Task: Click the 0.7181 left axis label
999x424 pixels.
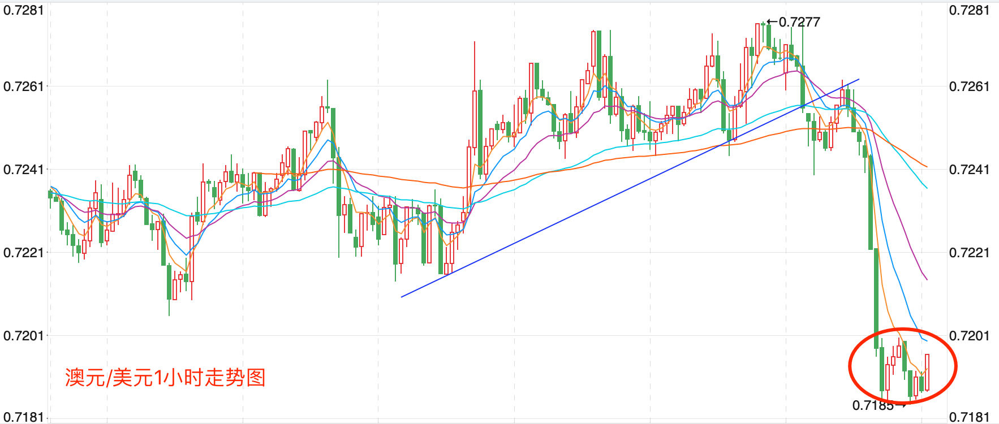Action: coord(23,417)
